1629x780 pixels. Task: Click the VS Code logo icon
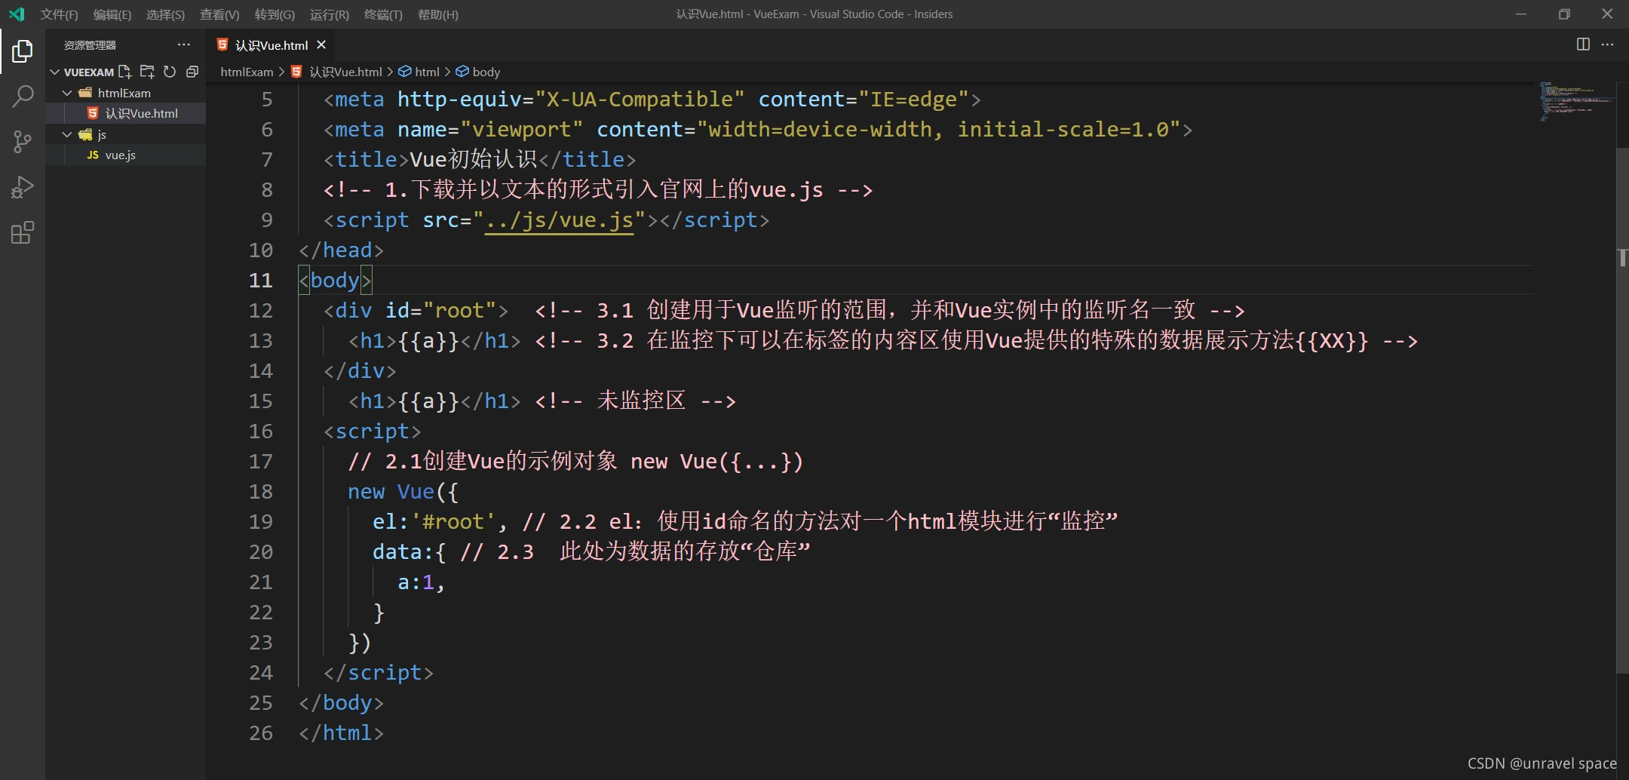click(17, 14)
